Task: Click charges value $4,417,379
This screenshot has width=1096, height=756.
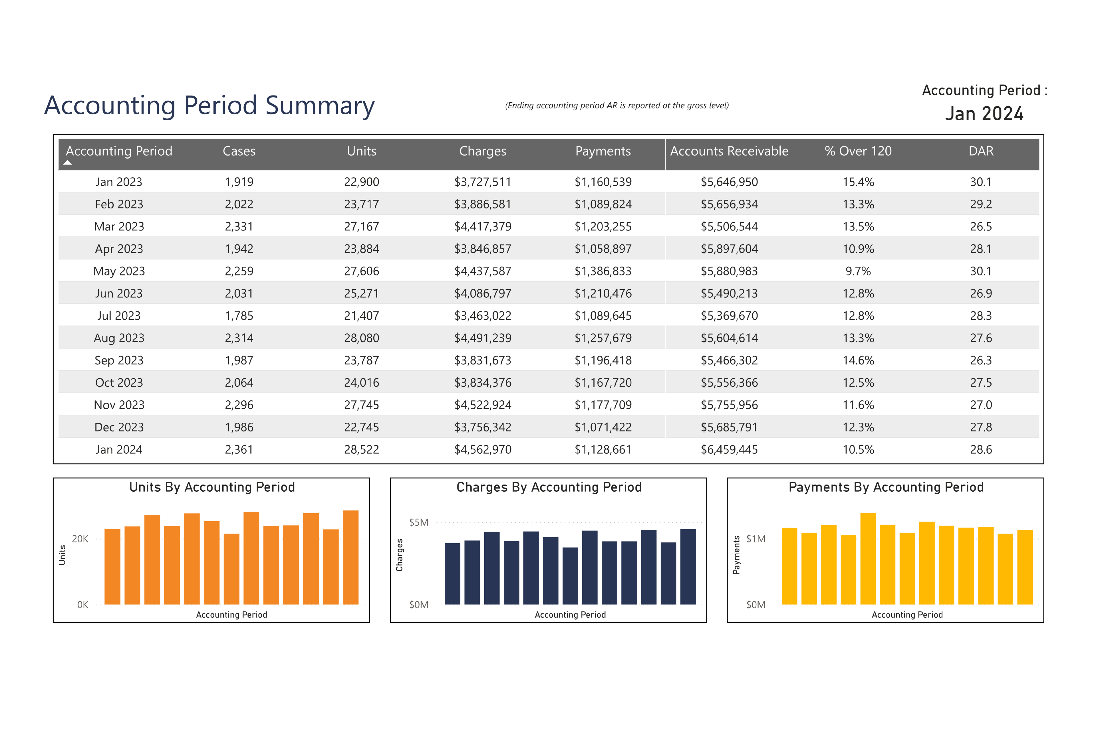Action: 483,226
